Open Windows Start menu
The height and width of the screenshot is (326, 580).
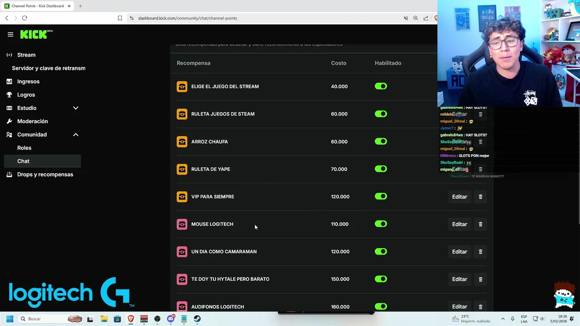tap(10, 319)
